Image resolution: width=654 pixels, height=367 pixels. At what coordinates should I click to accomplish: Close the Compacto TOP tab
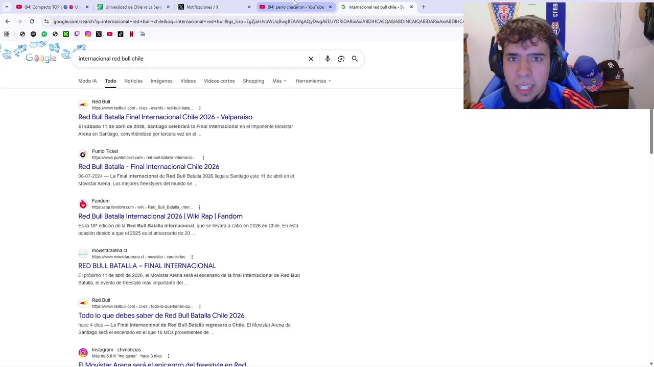tap(87, 7)
